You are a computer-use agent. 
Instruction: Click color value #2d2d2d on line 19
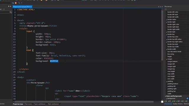pyautogui.click(x=48, y=58)
